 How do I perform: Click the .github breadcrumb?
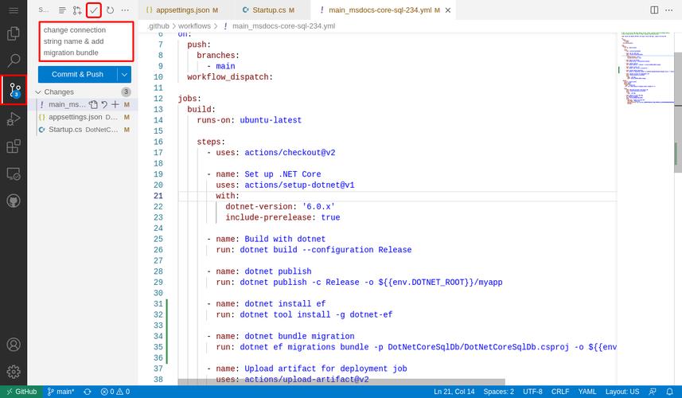coord(158,26)
